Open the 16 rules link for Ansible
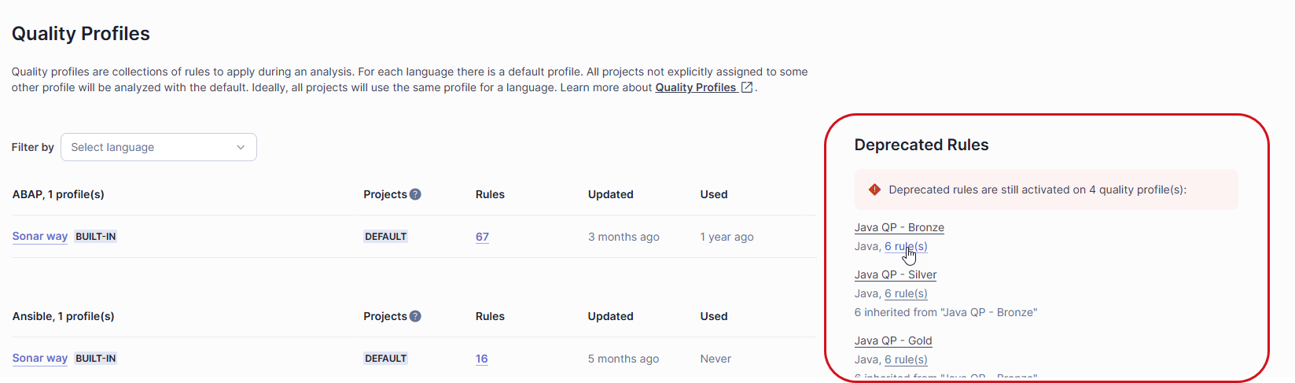 (x=481, y=359)
